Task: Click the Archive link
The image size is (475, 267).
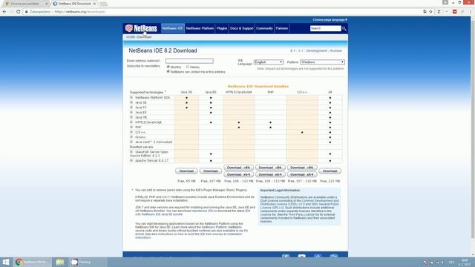Action: coord(335,51)
